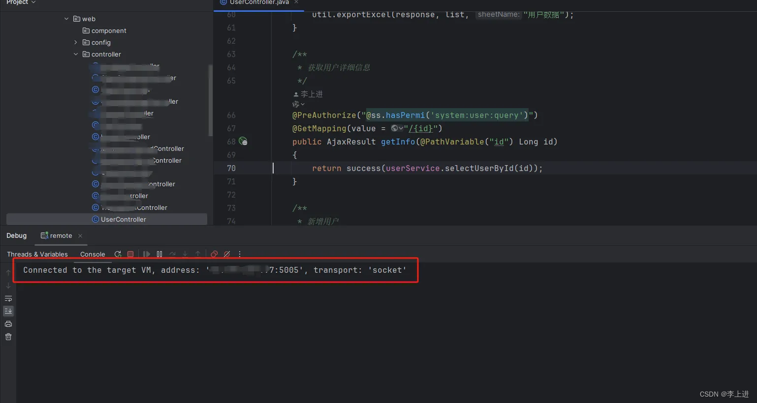This screenshot has width=757, height=403.
Task: Open the Project view dropdown
Action: pyautogui.click(x=21, y=2)
